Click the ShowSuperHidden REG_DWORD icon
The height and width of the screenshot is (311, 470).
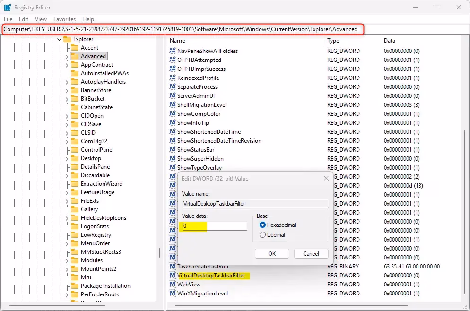[173, 158]
